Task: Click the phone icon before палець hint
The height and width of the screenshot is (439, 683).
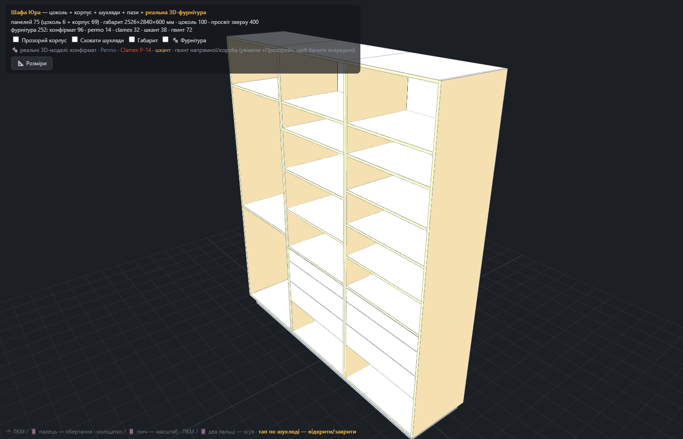Action: coord(34,432)
